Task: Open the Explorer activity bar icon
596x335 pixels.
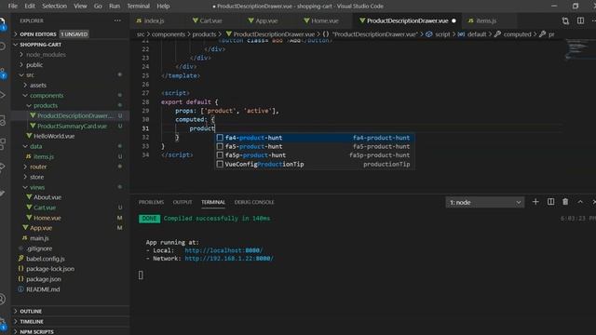Action: pyautogui.click(x=2, y=22)
